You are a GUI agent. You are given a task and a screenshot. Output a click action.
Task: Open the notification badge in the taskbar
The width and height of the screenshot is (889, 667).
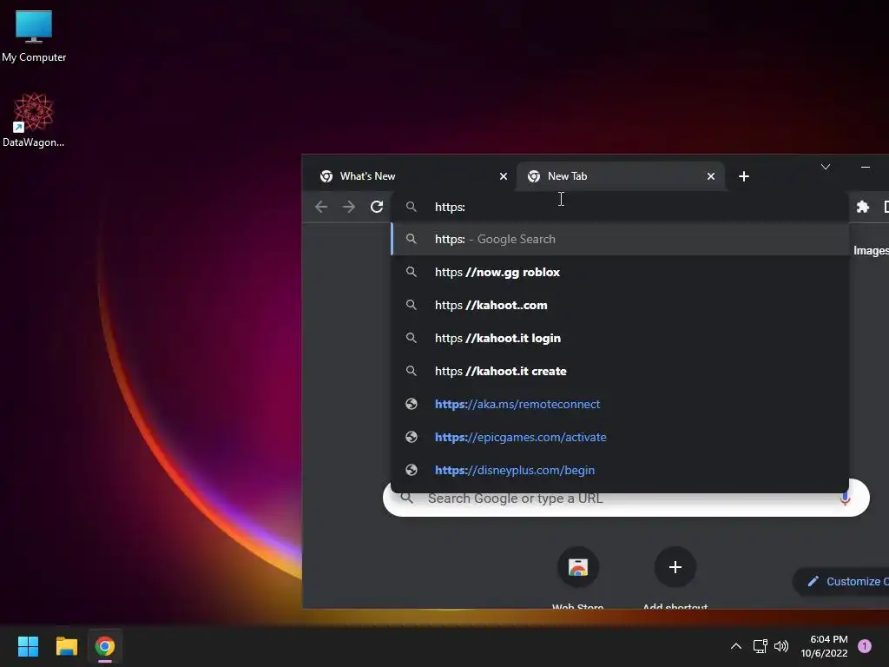865,646
